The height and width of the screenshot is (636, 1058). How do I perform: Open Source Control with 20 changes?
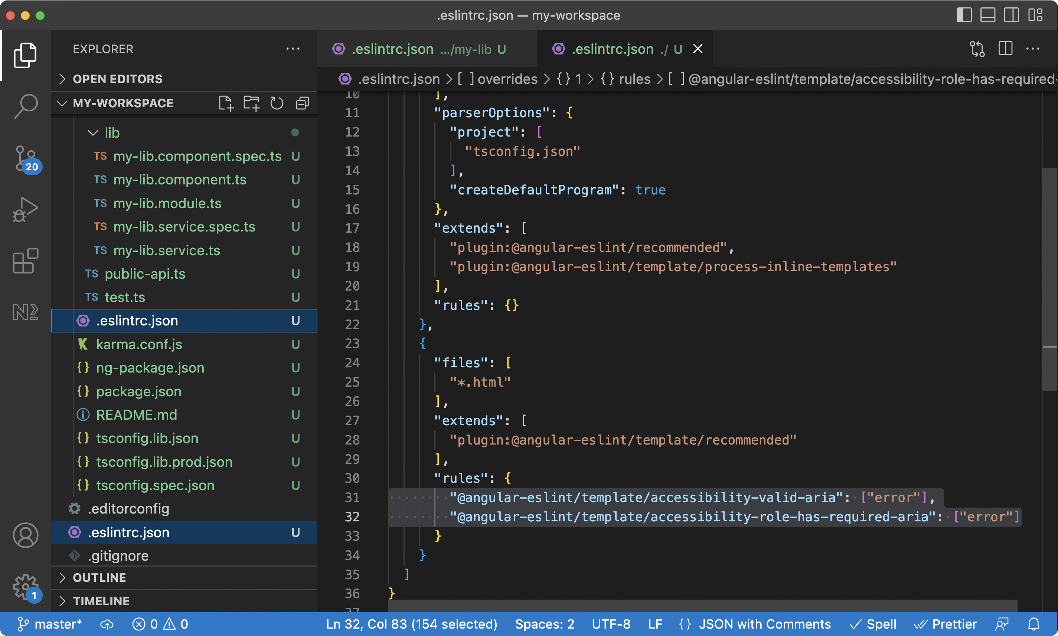click(25, 158)
